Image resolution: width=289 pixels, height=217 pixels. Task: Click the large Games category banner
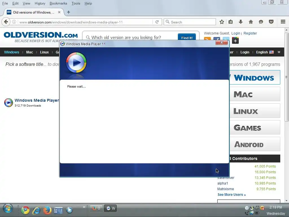(x=255, y=127)
